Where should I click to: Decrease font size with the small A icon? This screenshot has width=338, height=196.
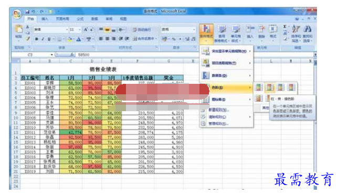tap(91, 29)
